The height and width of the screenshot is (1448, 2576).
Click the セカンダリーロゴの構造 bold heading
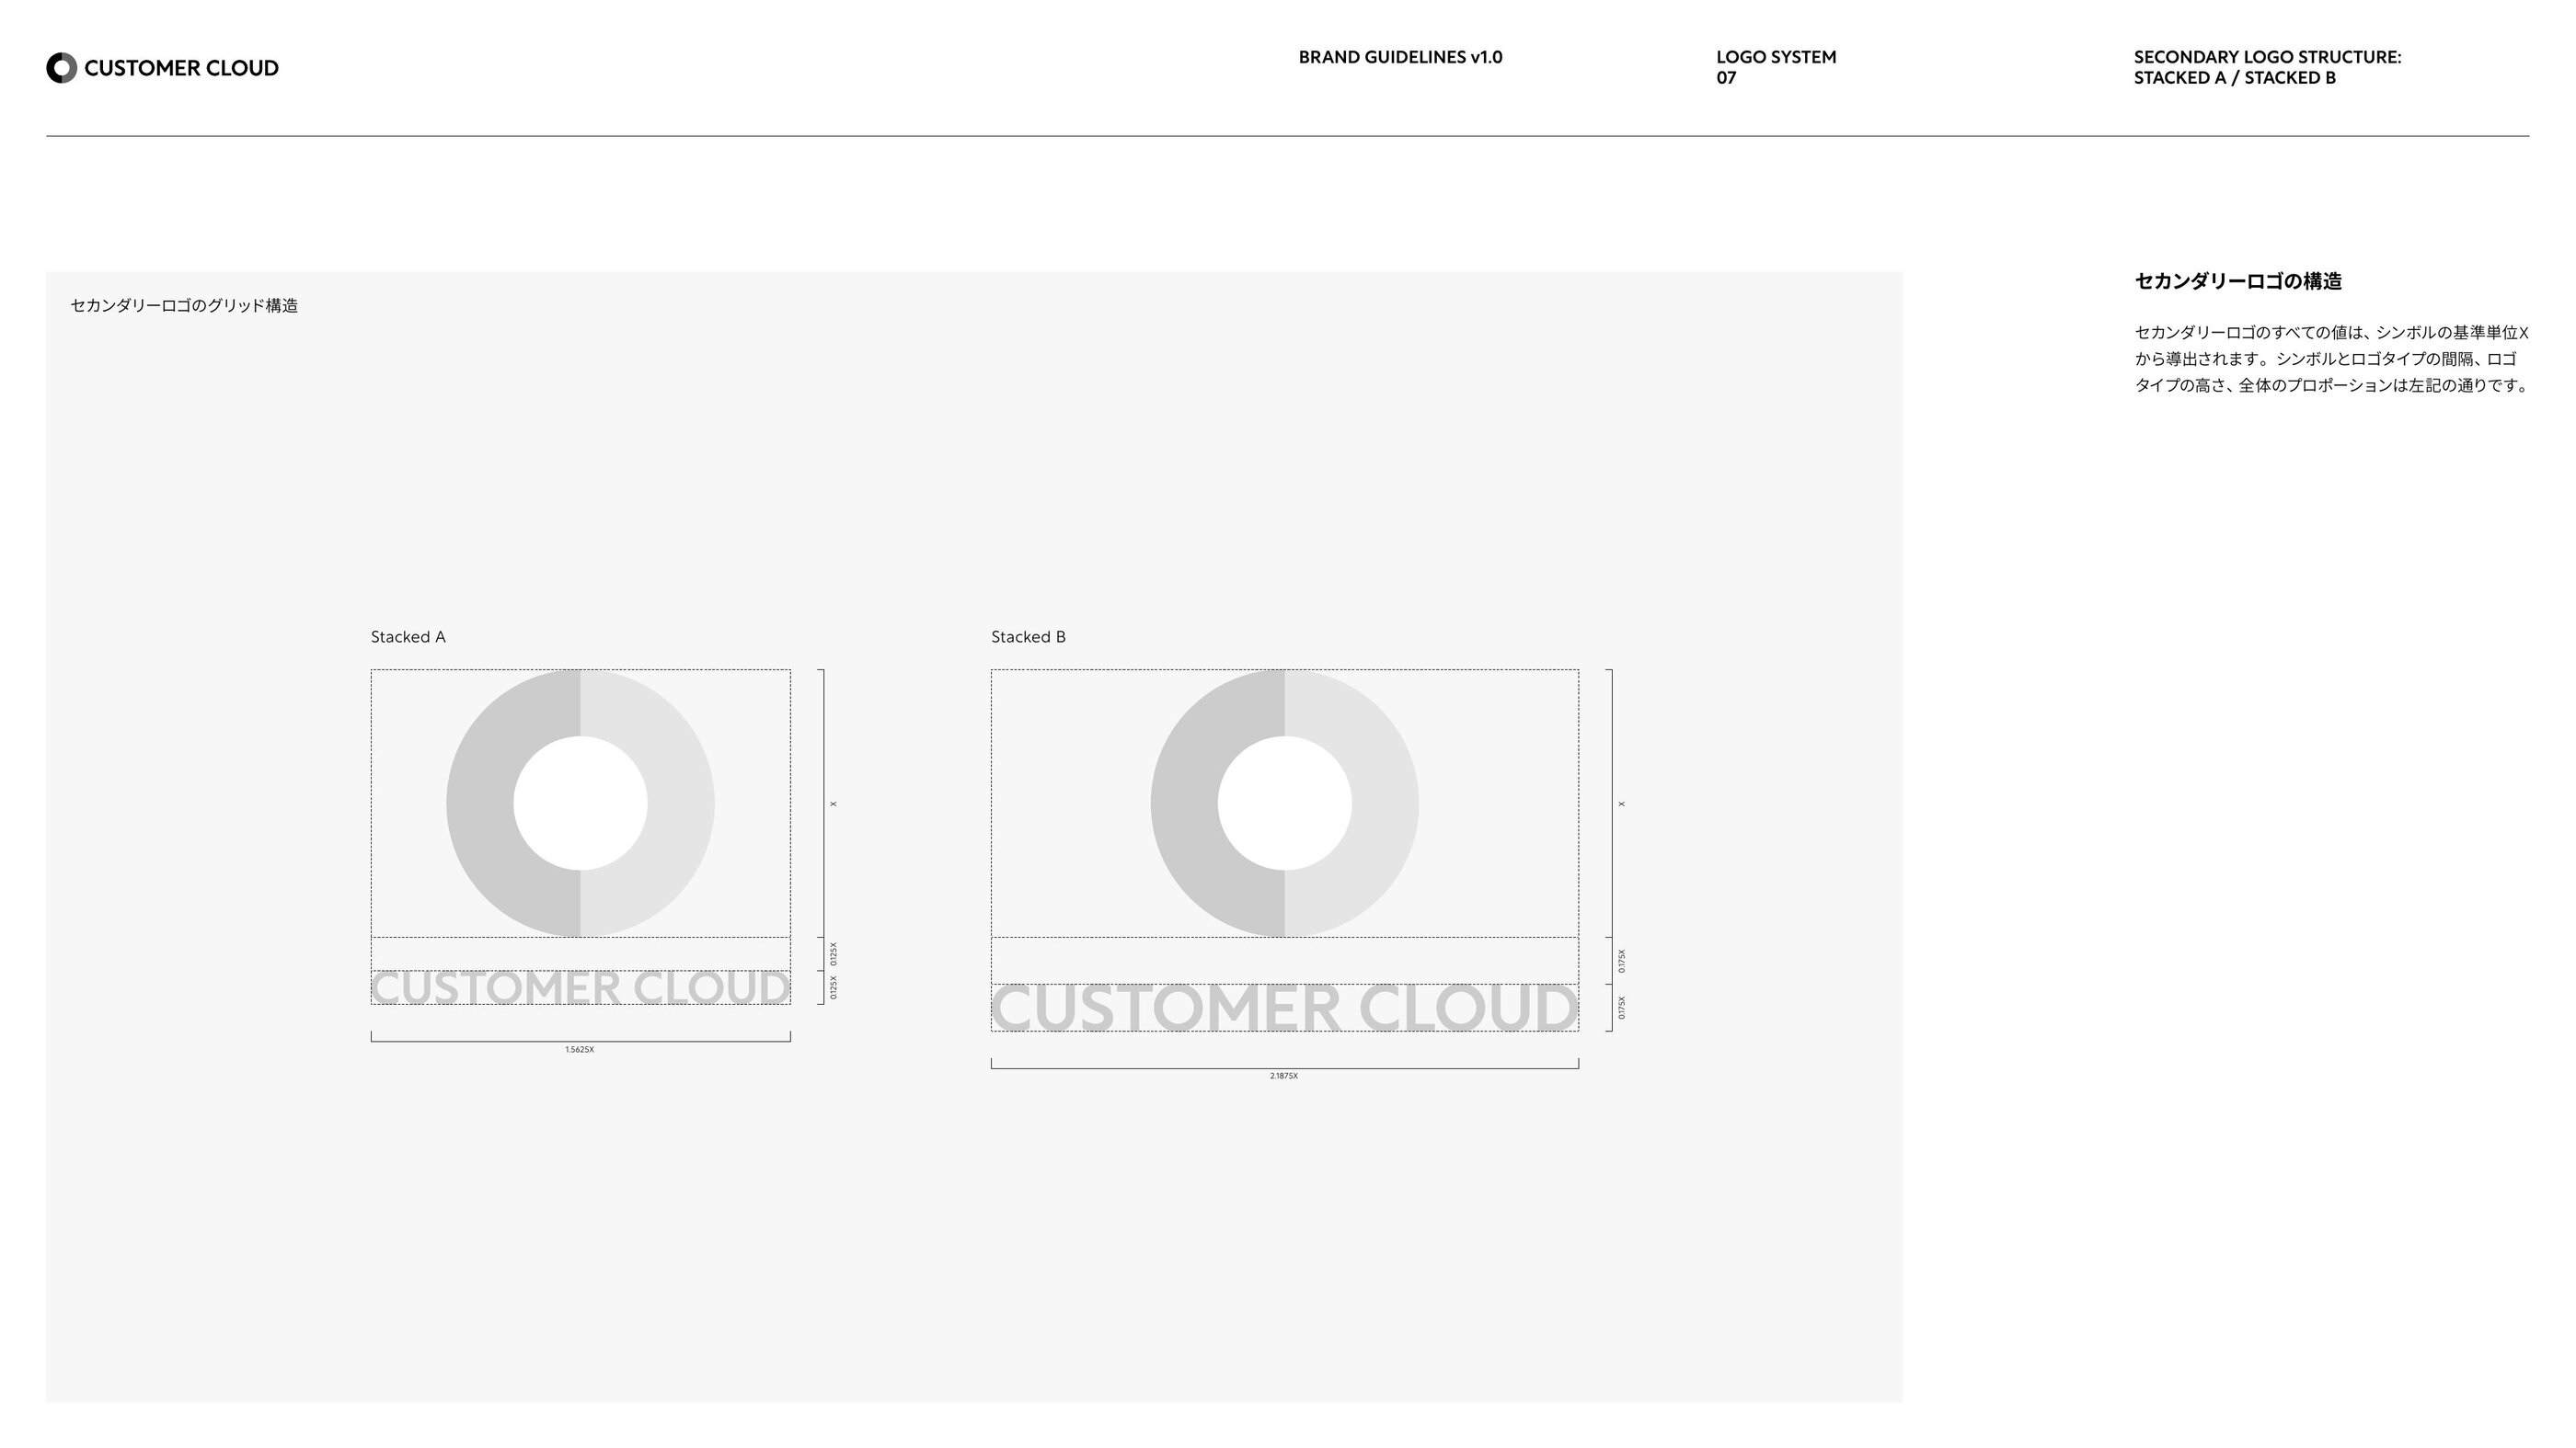click(2238, 280)
